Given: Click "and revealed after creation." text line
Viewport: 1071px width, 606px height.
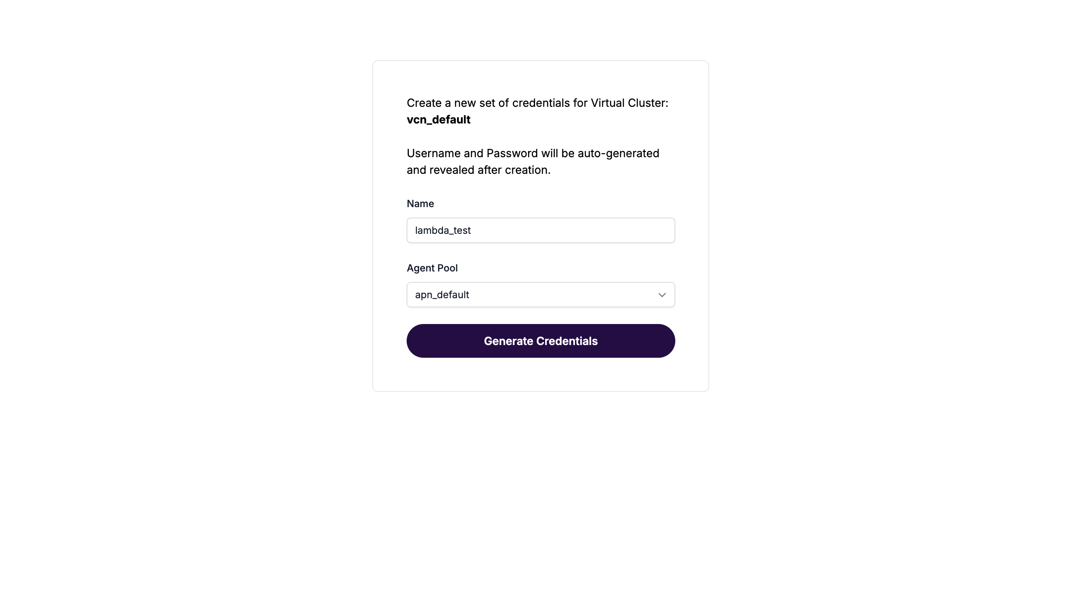Looking at the screenshot, I should (478, 170).
